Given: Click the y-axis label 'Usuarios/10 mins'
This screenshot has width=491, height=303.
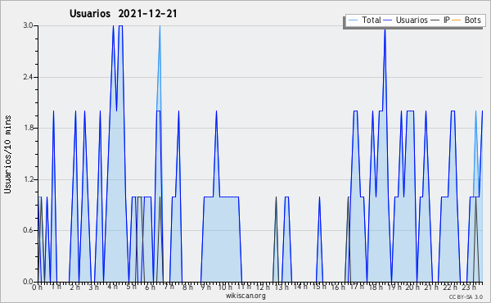Looking at the screenshot, I should pos(7,155).
